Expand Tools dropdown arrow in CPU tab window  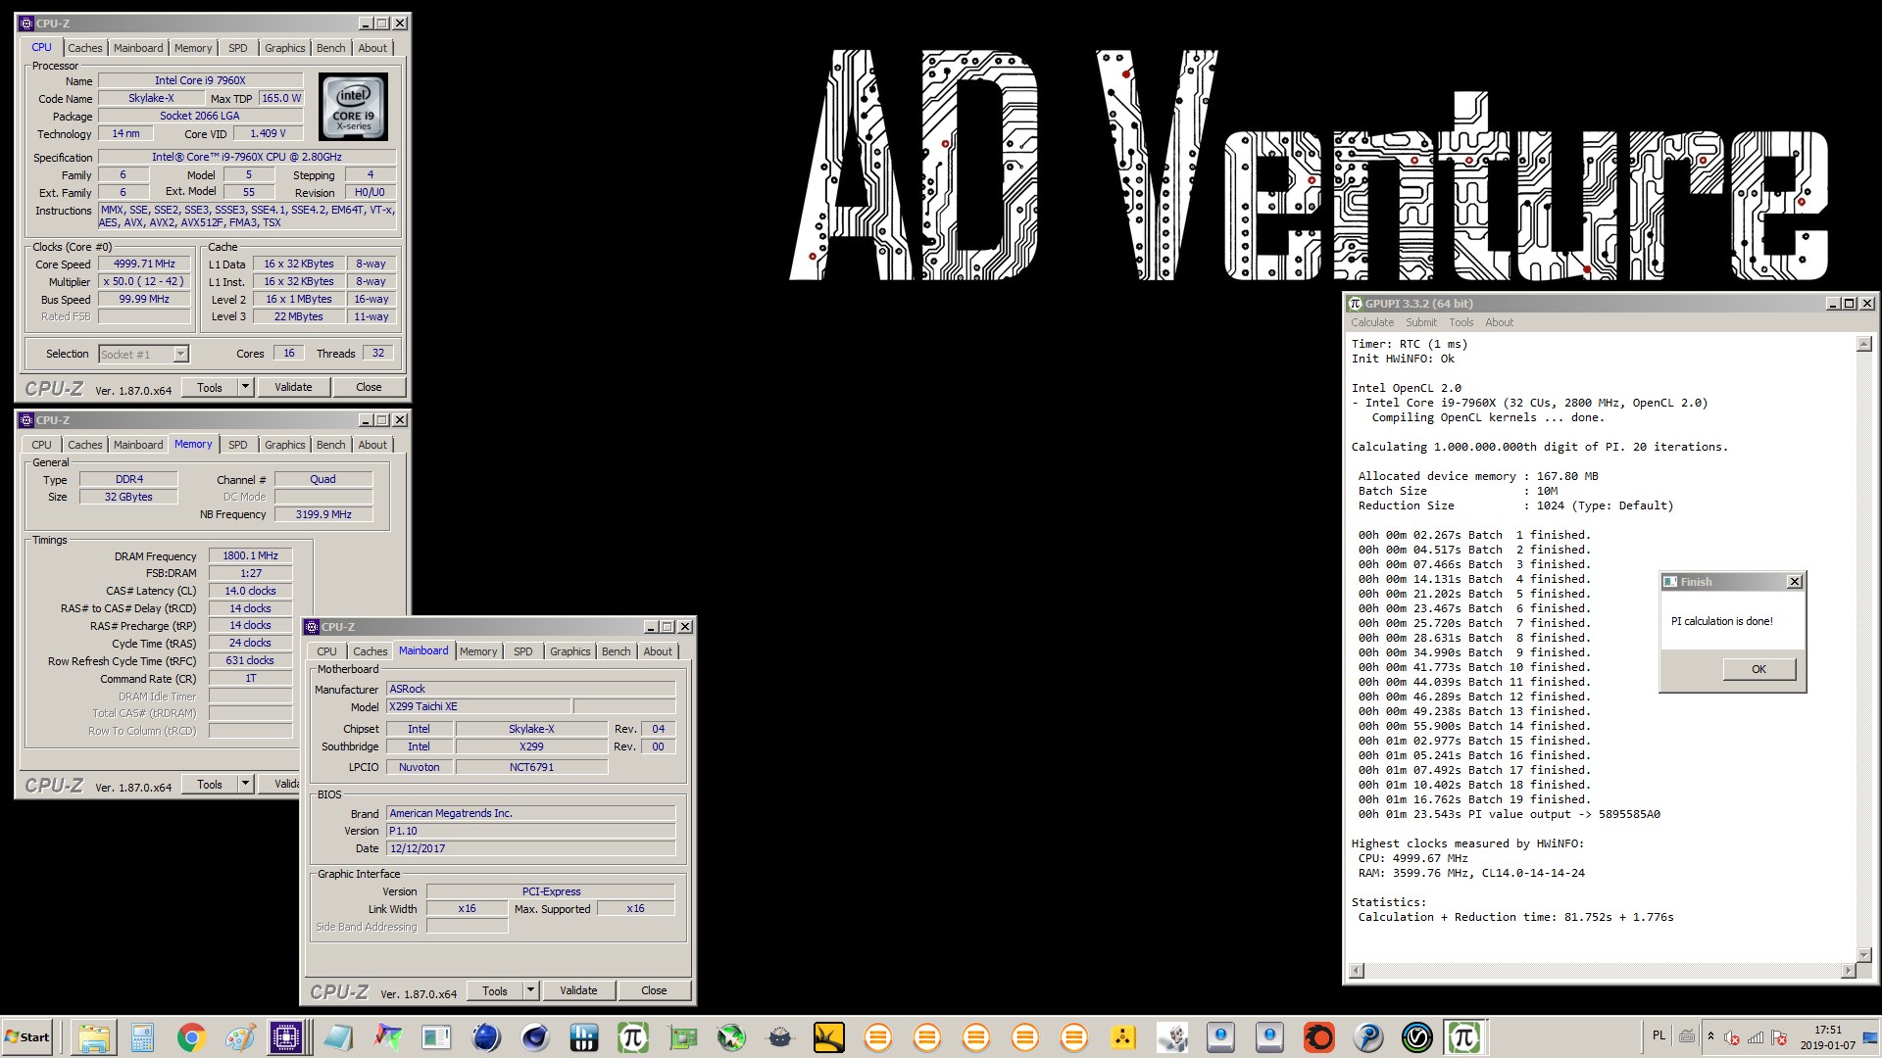(246, 387)
